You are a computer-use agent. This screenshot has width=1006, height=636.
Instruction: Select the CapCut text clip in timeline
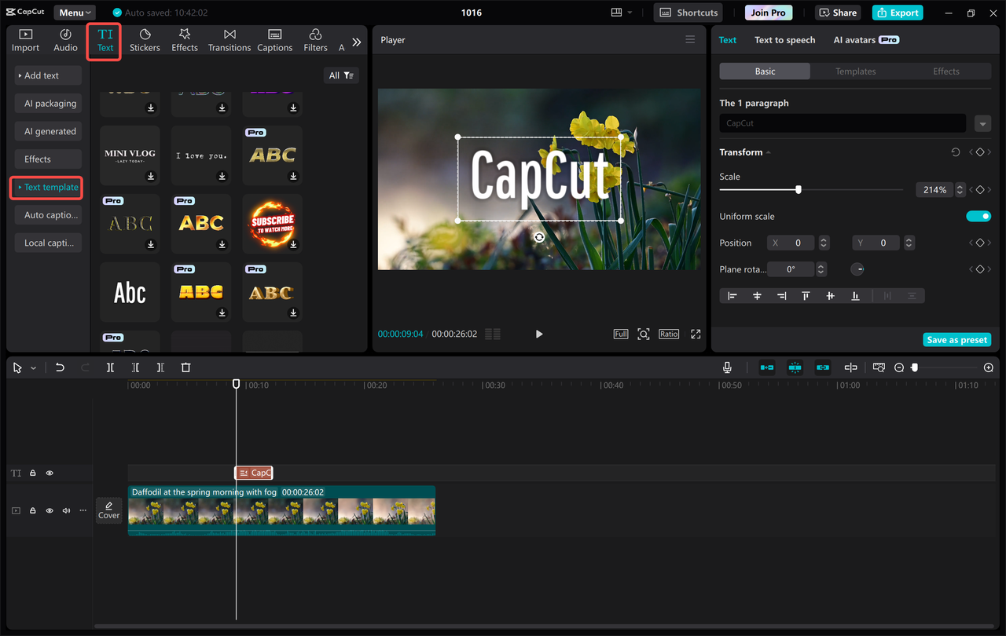[x=254, y=473]
